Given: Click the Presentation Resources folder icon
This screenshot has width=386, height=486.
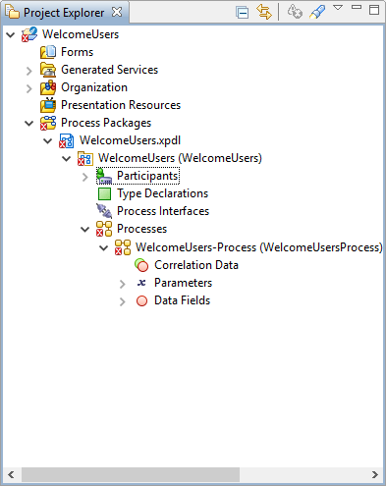Looking at the screenshot, I should coord(48,105).
